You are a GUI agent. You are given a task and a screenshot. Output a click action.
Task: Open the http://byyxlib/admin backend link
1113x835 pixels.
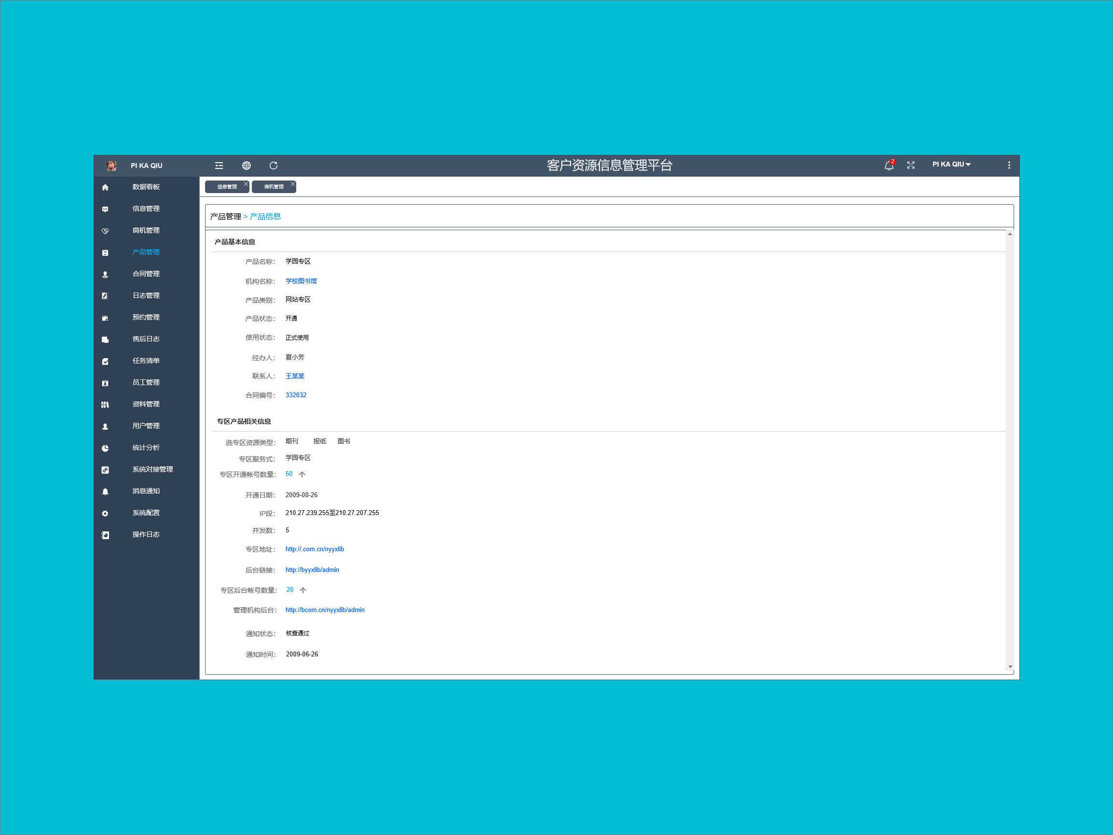click(313, 570)
